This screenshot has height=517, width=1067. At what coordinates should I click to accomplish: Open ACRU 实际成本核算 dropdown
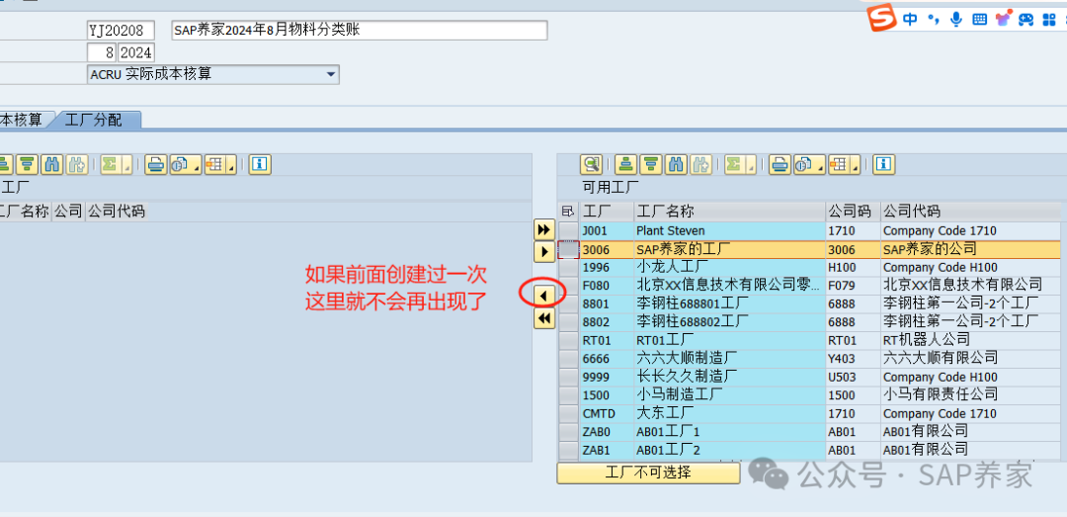(x=331, y=74)
